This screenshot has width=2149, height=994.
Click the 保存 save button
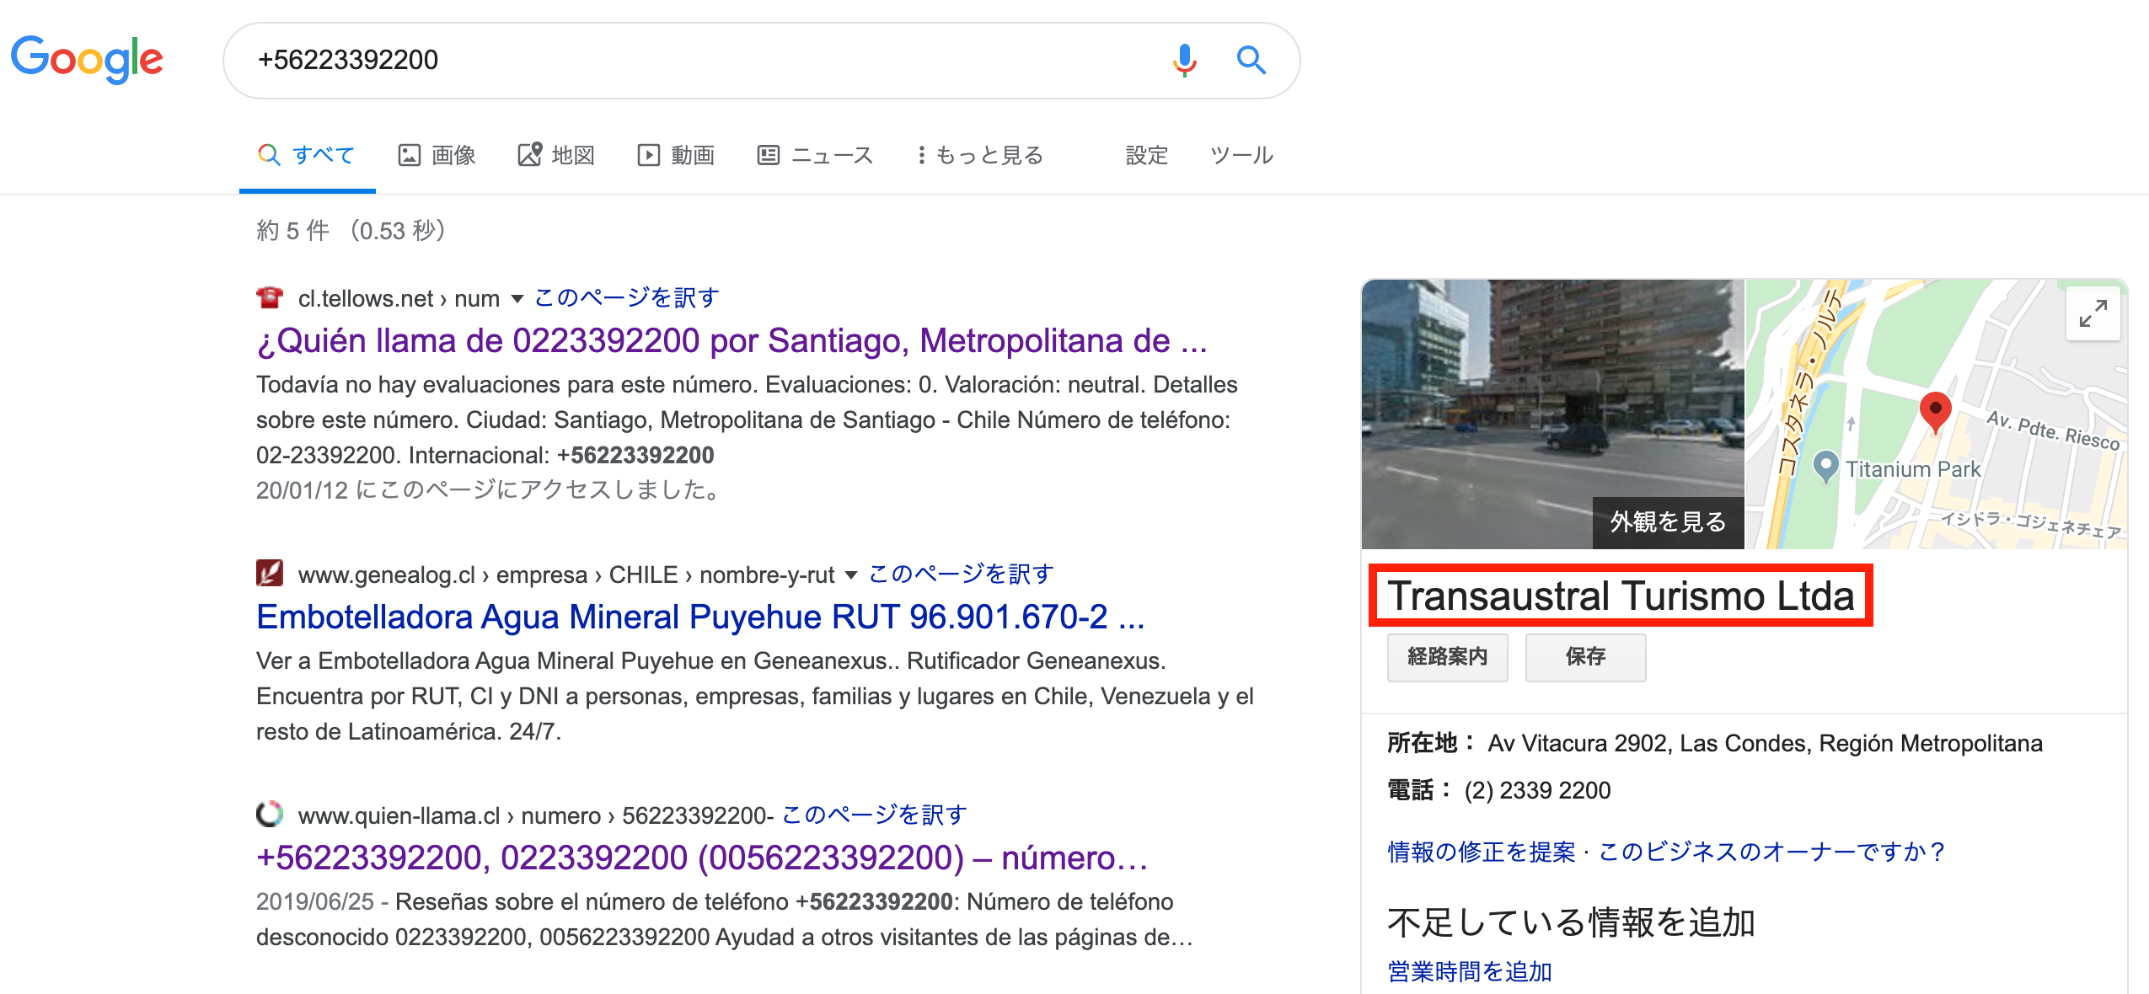click(x=1585, y=656)
